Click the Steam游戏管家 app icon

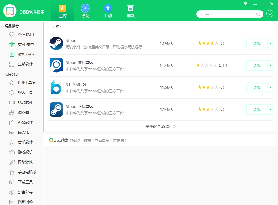56,65
